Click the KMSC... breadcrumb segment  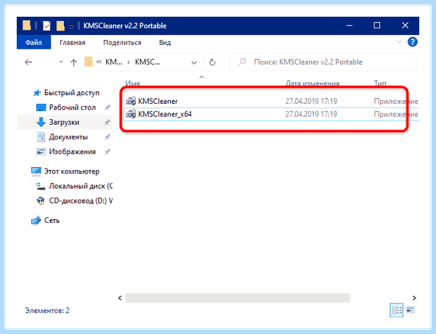coord(148,62)
